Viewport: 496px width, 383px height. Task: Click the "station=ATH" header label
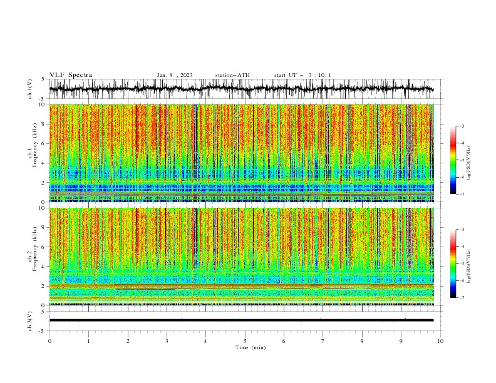[232, 75]
